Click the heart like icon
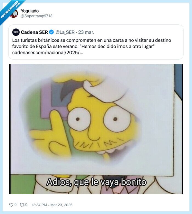192x214 pixels. pos(11,205)
